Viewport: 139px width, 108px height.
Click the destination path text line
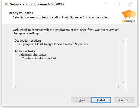(x=54, y=44)
